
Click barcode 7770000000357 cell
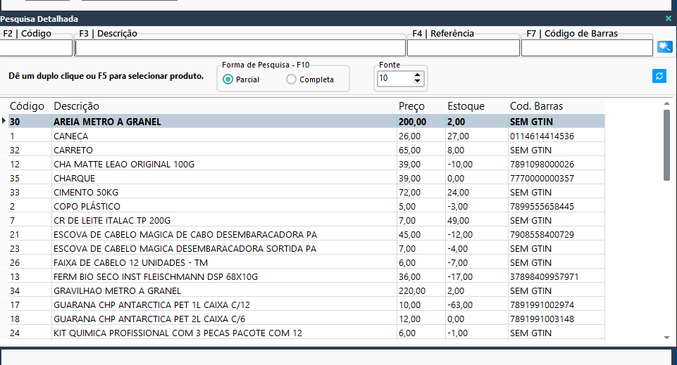[556, 179]
